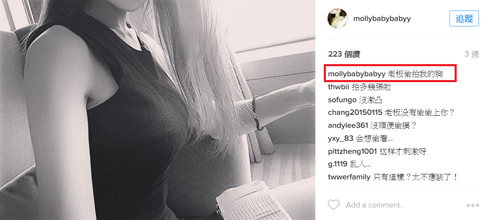Open the three-dot more options menu
This screenshot has width=484, height=220.
tap(472, 205)
